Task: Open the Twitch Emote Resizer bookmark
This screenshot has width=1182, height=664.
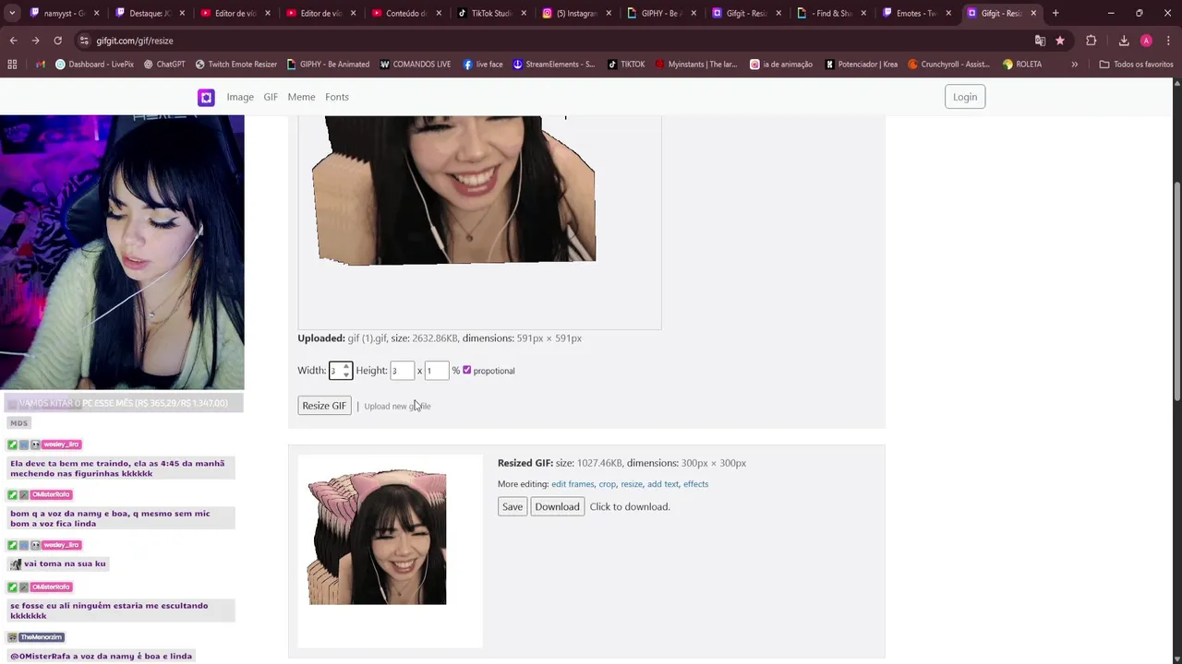Action: [x=236, y=65]
